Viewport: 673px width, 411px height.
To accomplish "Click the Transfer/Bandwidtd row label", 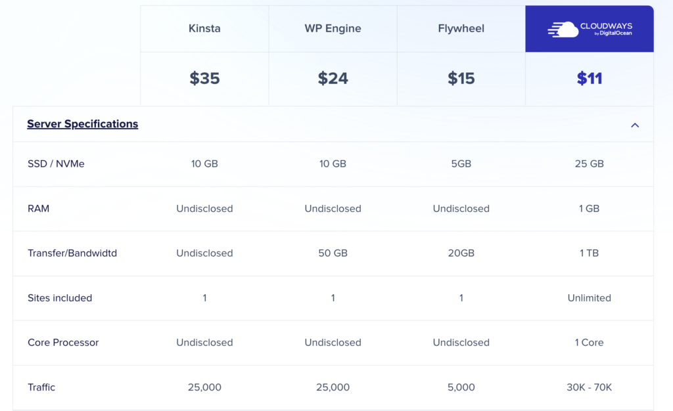I will point(72,253).
